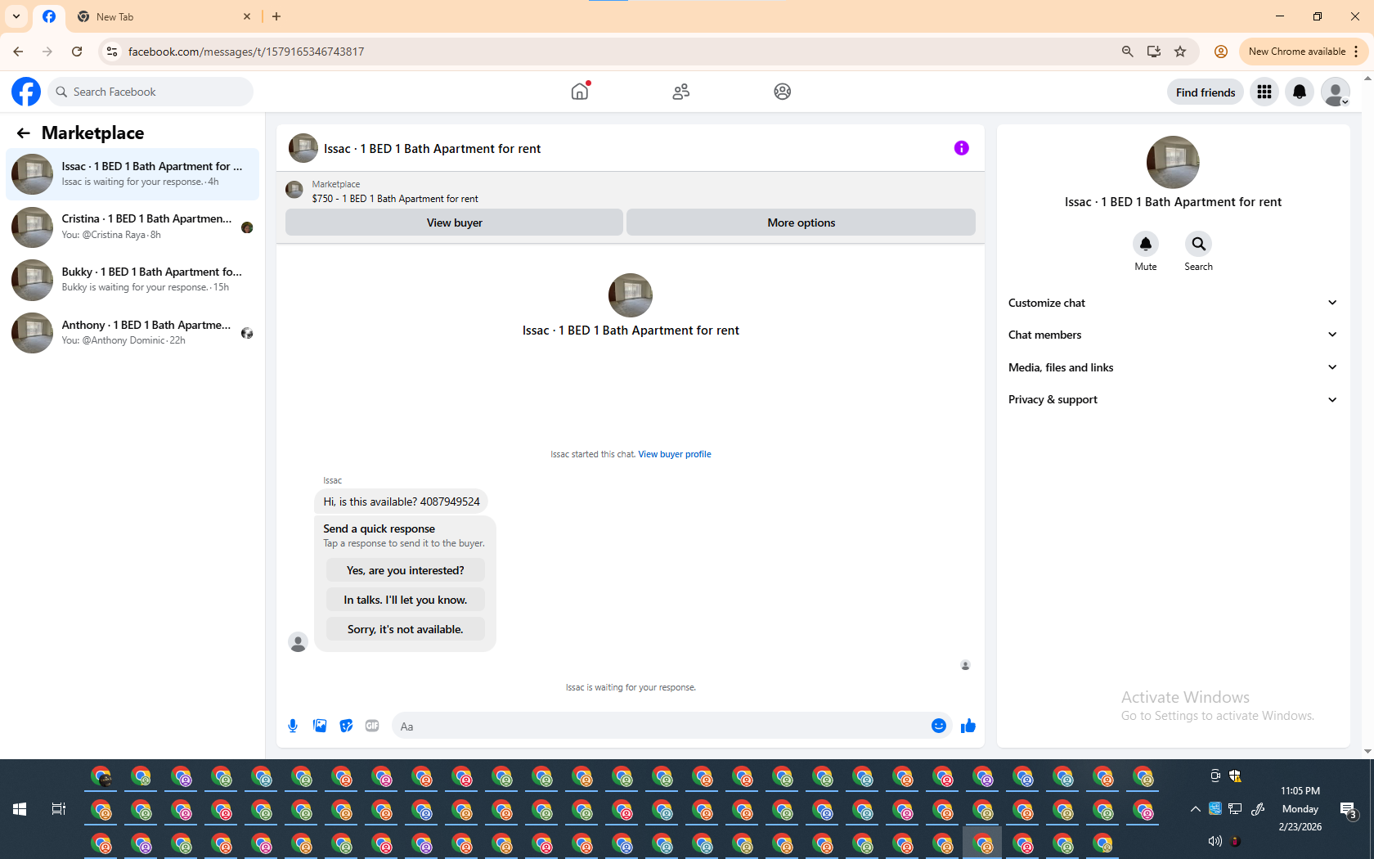The width and height of the screenshot is (1374, 859).
Task: Expand Privacy & support section
Action: pyautogui.click(x=1173, y=399)
